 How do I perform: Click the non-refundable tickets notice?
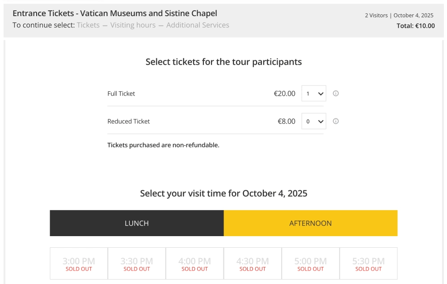click(x=163, y=145)
